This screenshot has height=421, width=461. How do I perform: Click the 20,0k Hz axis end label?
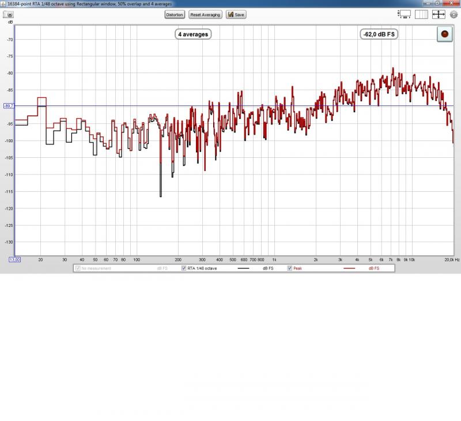452,260
